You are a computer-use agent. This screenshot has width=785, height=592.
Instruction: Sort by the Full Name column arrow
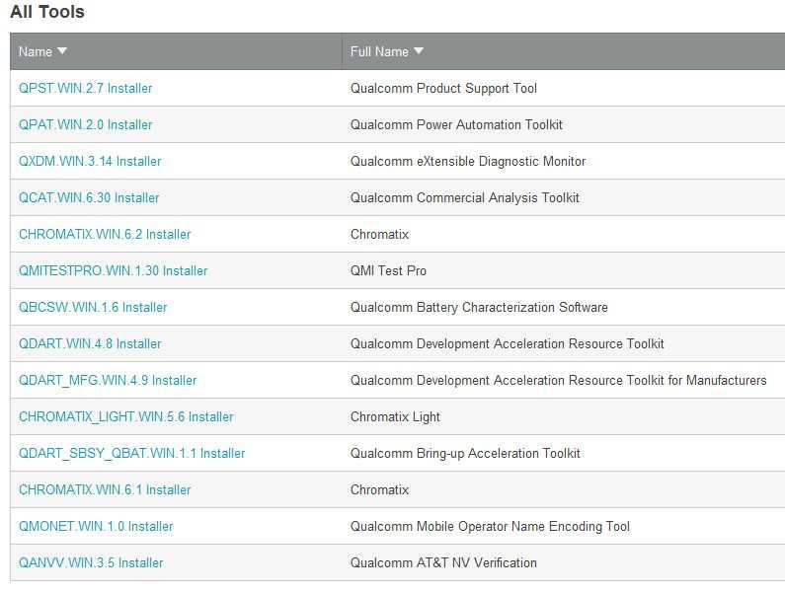coord(419,51)
